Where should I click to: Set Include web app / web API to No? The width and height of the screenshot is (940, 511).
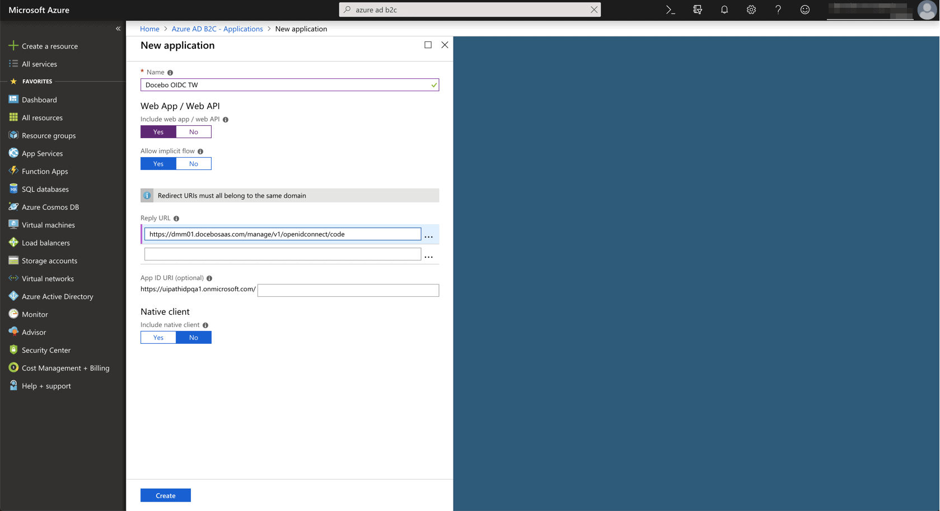click(x=194, y=132)
